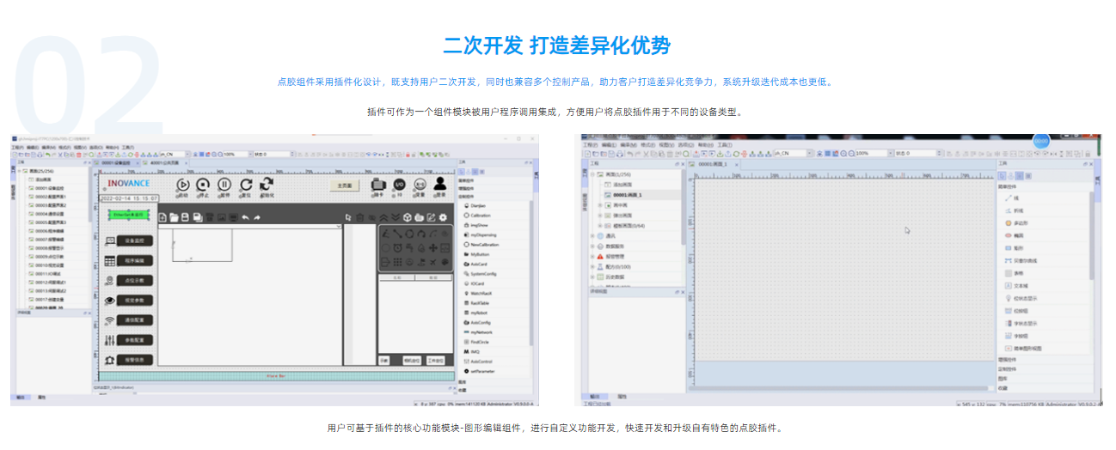
Task: Click the main page button in HMI header
Action: tap(345, 185)
